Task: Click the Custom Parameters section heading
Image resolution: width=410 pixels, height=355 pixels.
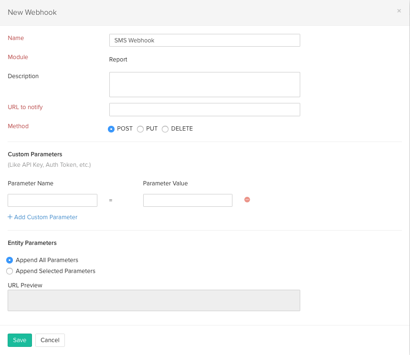Action: (35, 154)
